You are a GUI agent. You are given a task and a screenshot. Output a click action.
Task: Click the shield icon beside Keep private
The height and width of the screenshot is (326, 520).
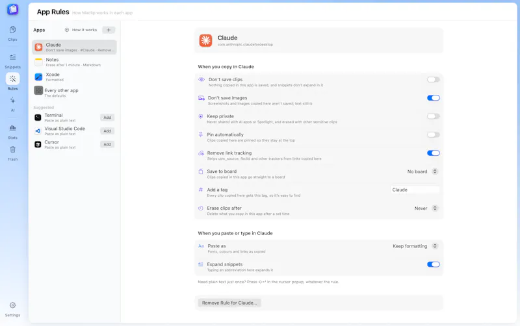tap(201, 116)
